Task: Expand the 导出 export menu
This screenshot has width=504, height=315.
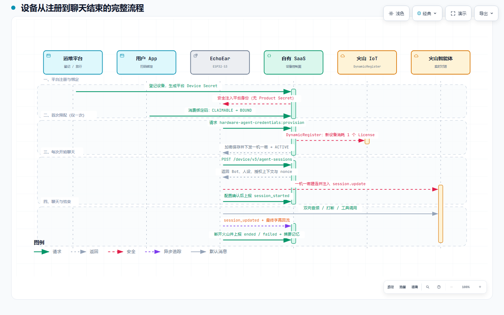Action: 486,13
